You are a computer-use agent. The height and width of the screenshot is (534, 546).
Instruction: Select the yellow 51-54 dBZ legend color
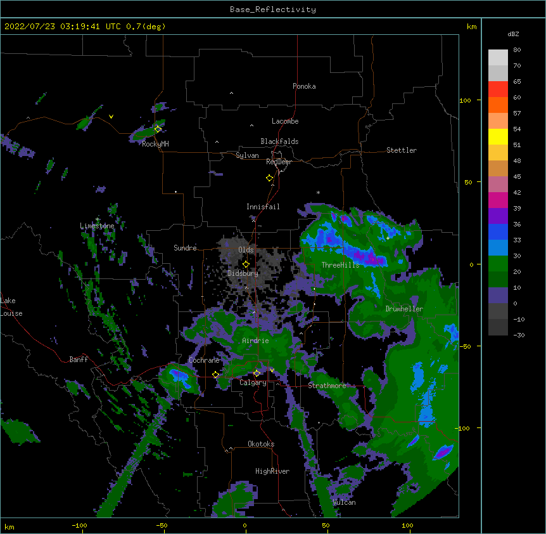coord(498,136)
